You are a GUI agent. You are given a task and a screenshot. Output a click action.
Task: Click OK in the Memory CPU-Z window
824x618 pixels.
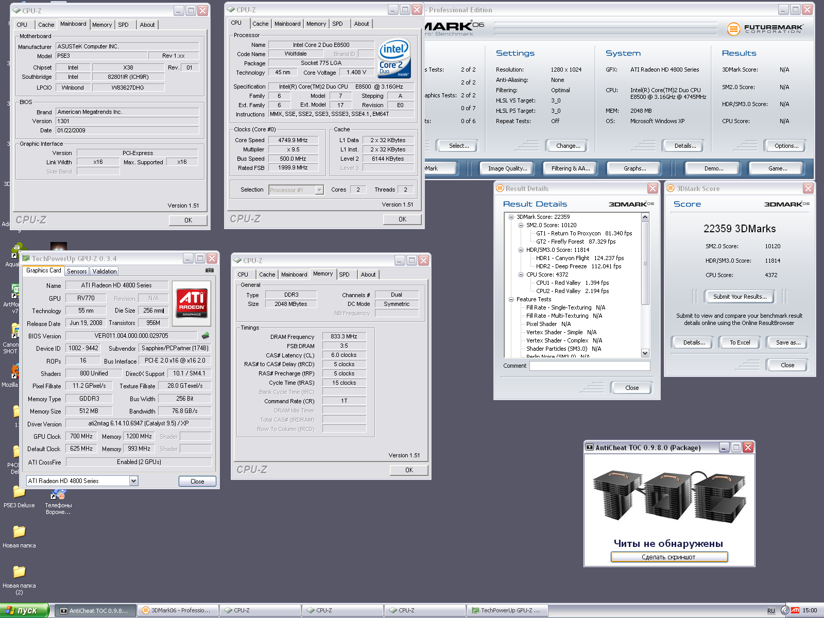409,470
